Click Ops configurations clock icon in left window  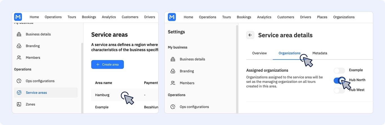[x=19, y=81]
